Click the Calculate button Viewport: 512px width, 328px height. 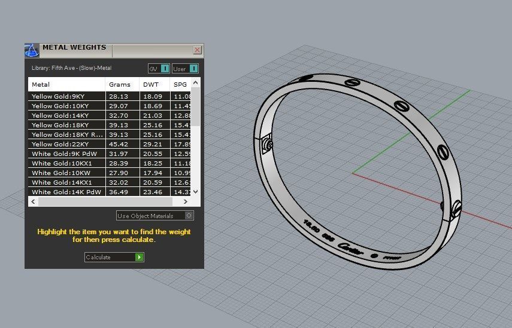click(x=114, y=257)
